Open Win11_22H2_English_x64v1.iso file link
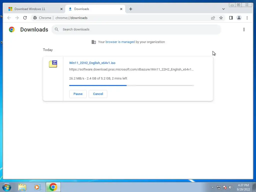This screenshot has height=192, width=256. [x=92, y=63]
